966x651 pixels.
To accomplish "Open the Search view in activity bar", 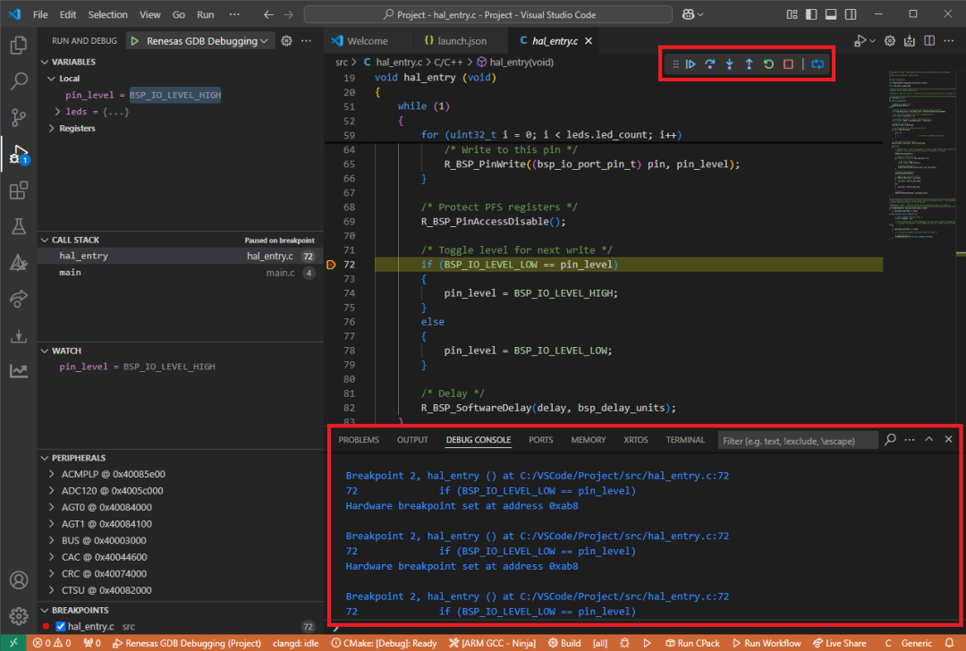I will pyautogui.click(x=18, y=82).
